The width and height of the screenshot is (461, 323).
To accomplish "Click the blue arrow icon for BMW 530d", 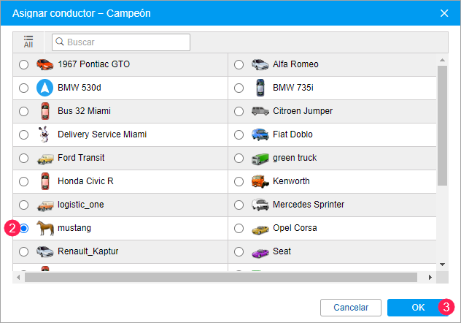I will [x=44, y=88].
